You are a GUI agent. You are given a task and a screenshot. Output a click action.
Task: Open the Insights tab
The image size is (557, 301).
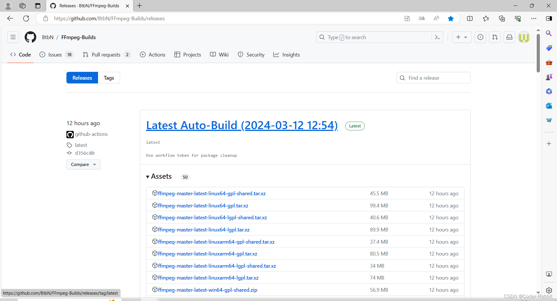click(287, 54)
